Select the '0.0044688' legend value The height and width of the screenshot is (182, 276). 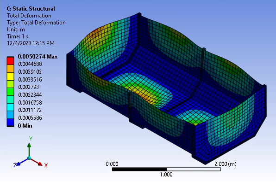[x=30, y=64]
